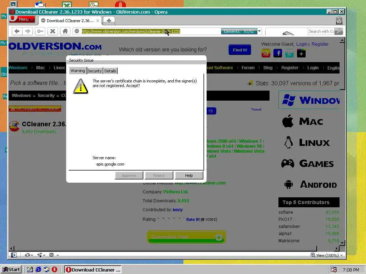Click the Rate It! link

(193, 219)
